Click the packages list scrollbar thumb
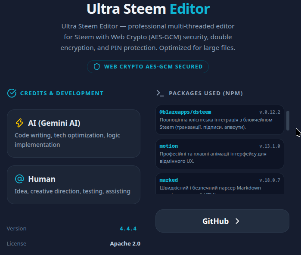Image resolution: width=301 pixels, height=255 pixels. [288, 121]
